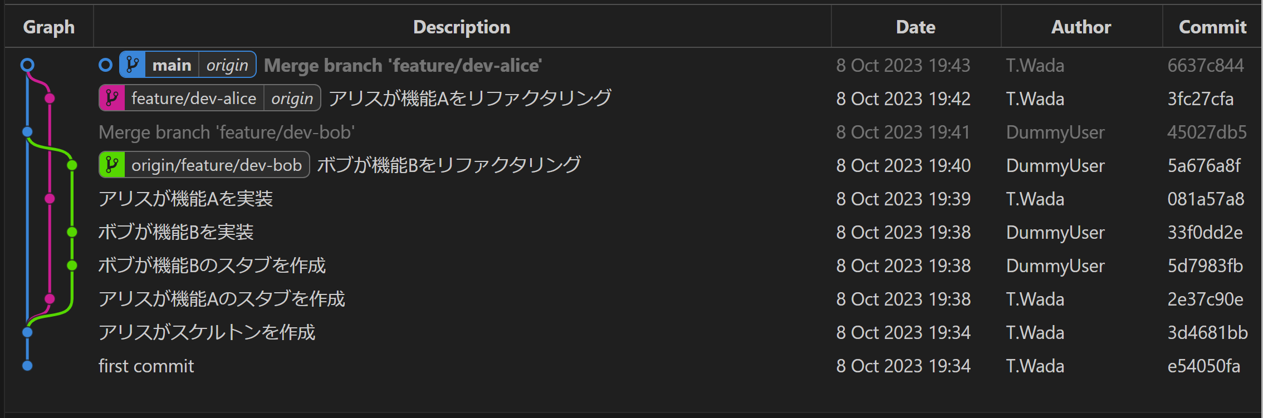Click the Description column header
The width and height of the screenshot is (1263, 418).
click(x=462, y=27)
